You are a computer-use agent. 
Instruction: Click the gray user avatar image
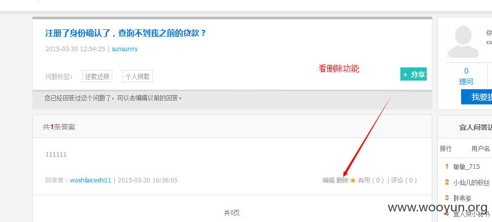pos(463,40)
